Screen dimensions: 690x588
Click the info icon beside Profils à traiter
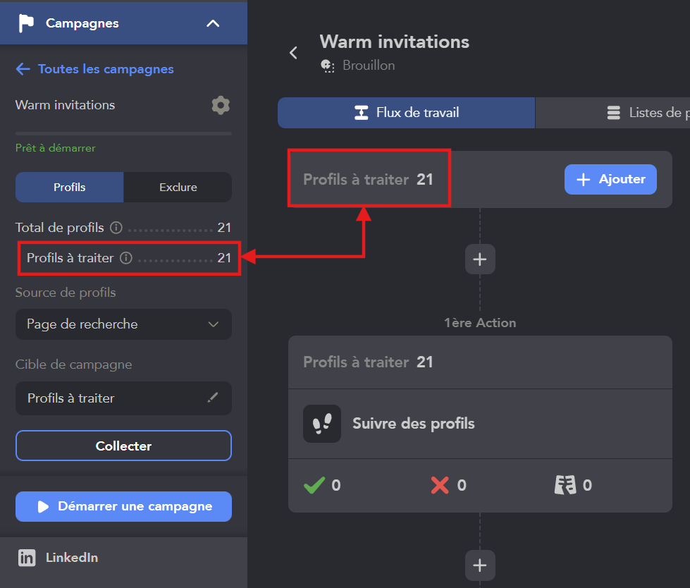126,258
